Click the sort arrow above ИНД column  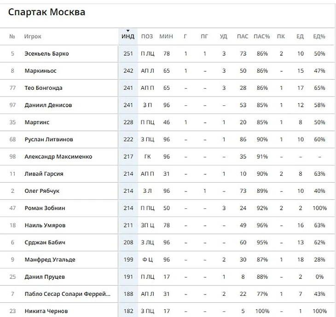coord(128,31)
